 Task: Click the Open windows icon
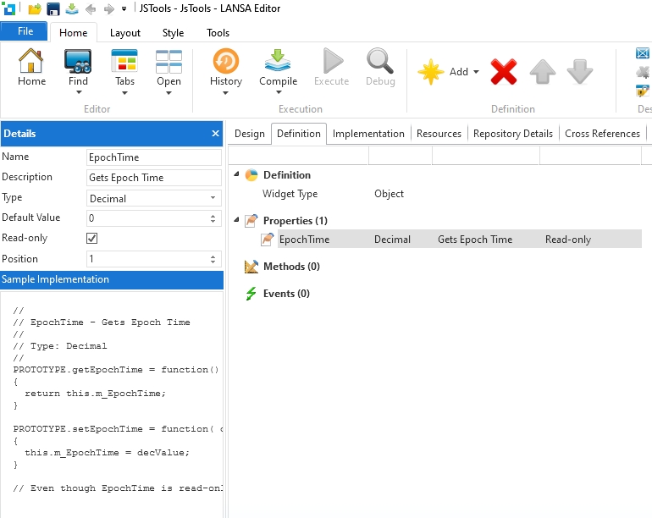(x=169, y=61)
